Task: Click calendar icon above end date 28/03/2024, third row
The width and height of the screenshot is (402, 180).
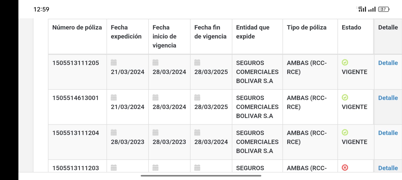Action: click(197, 132)
